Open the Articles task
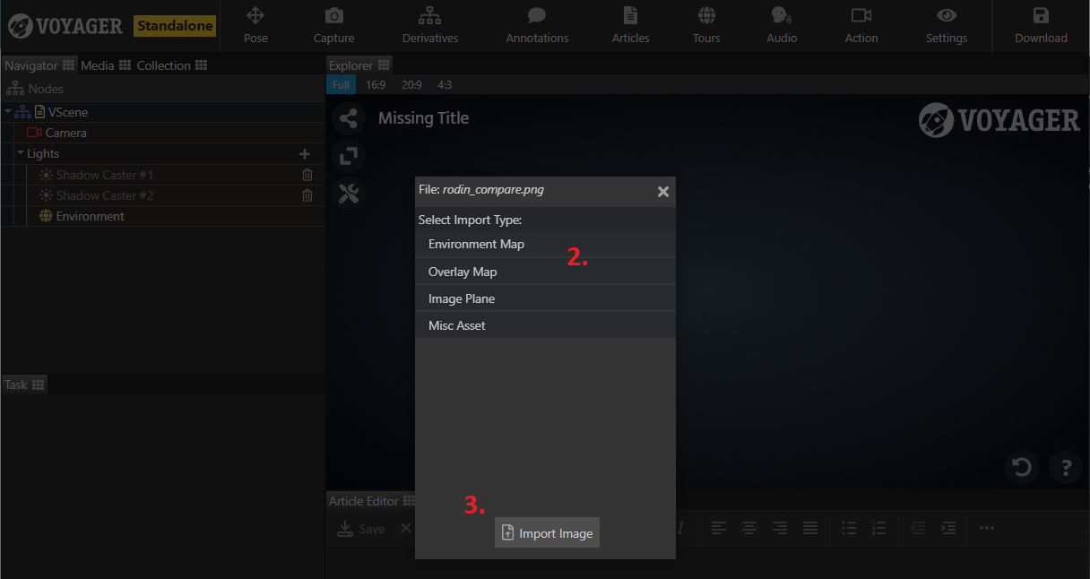This screenshot has height=579, width=1090. click(630, 25)
